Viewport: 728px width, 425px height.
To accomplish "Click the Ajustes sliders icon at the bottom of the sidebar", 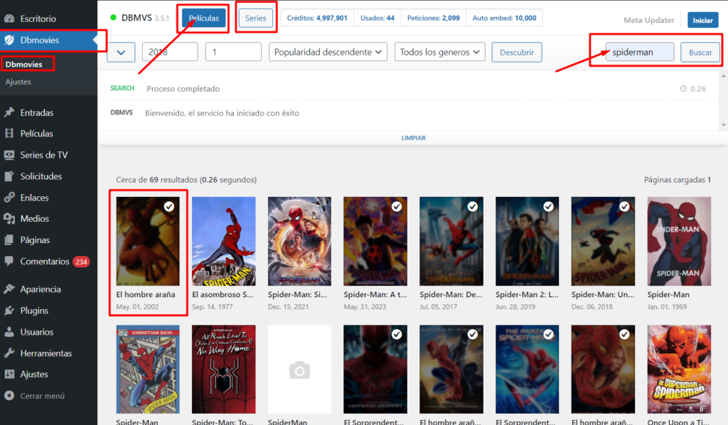I will pos(9,374).
